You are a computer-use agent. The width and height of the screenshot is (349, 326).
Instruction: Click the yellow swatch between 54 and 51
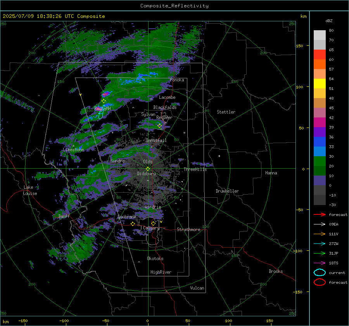[x=320, y=83]
